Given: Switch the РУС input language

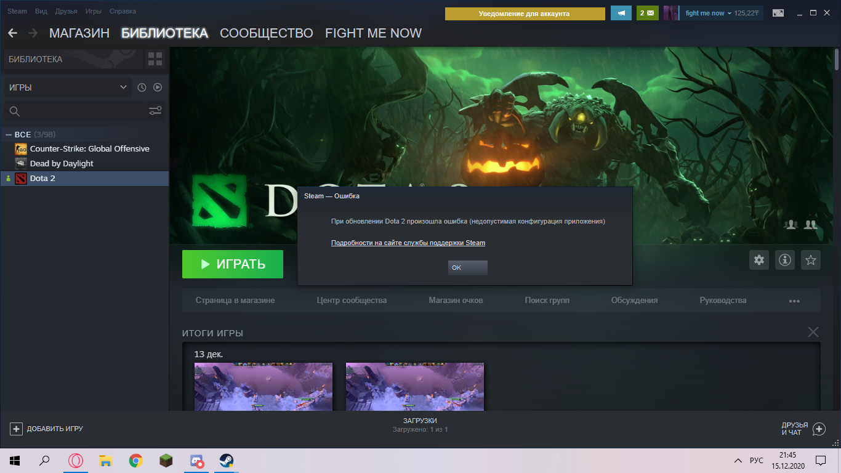Looking at the screenshot, I should (x=756, y=461).
